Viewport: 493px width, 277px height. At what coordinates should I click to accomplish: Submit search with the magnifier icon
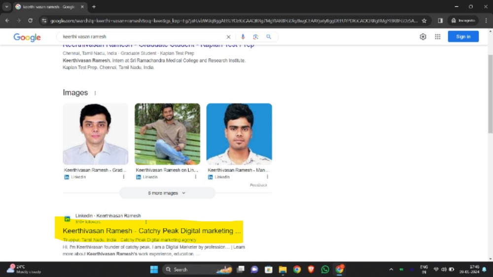[x=269, y=37]
